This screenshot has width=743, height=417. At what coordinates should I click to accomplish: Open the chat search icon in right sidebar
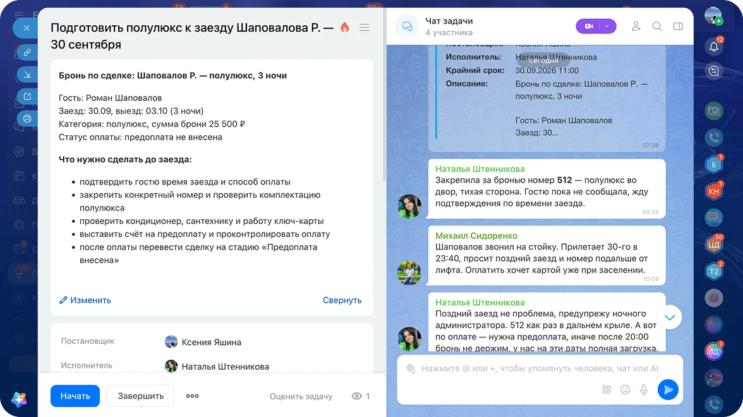click(x=714, y=71)
